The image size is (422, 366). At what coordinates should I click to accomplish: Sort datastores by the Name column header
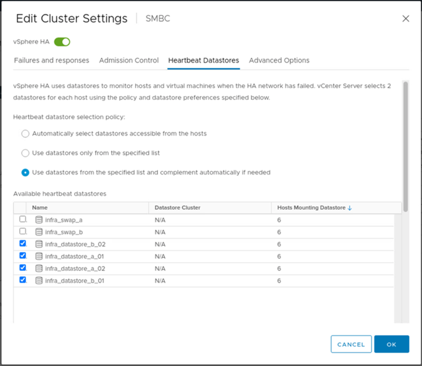pyautogui.click(x=39, y=208)
